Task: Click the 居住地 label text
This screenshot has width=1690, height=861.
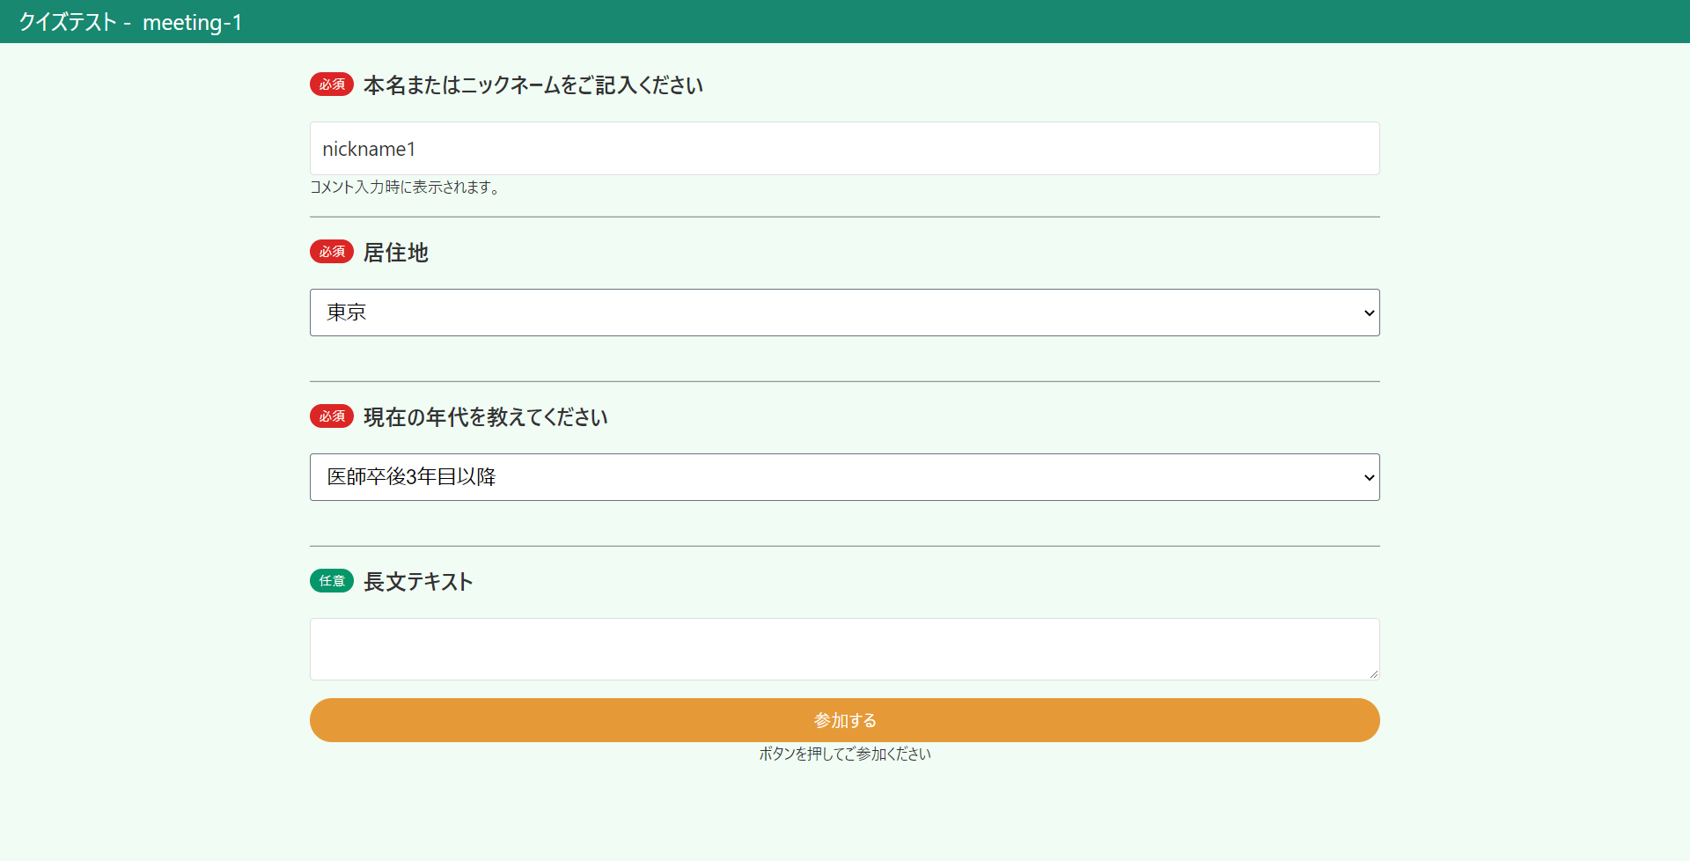Action: coord(395,253)
